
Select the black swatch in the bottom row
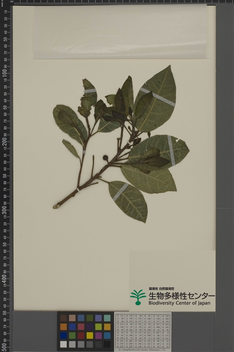tap(107, 344)
